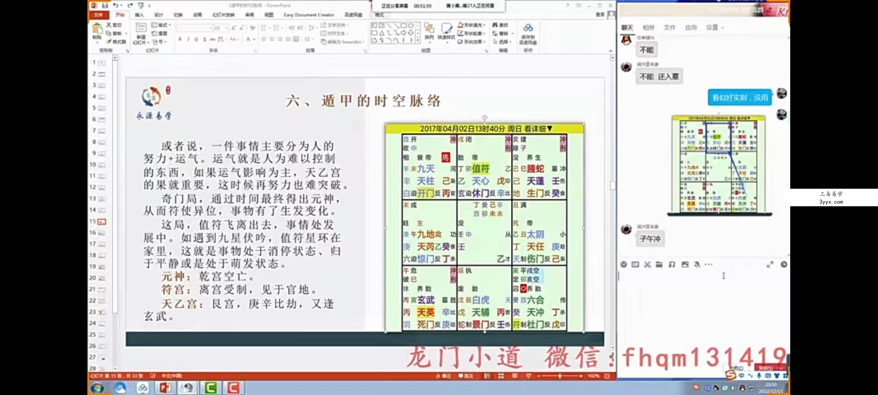Open the chat window Settings tab
Viewport: 878px width, 395px height.
tap(715, 27)
